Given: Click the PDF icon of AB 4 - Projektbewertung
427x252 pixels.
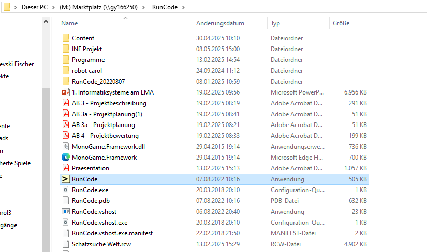Looking at the screenshot, I should point(66,136).
